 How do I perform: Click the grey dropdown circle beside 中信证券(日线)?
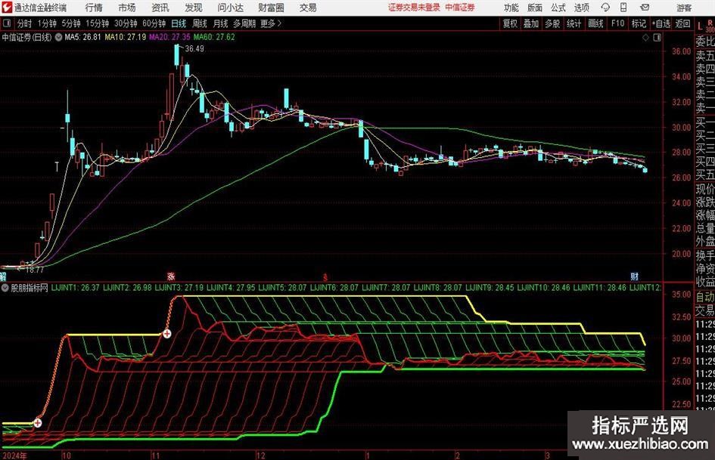tap(58, 37)
